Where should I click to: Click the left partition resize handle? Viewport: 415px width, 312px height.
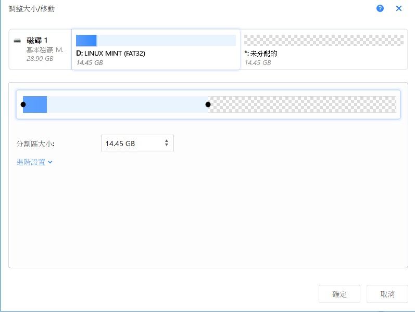(x=23, y=105)
